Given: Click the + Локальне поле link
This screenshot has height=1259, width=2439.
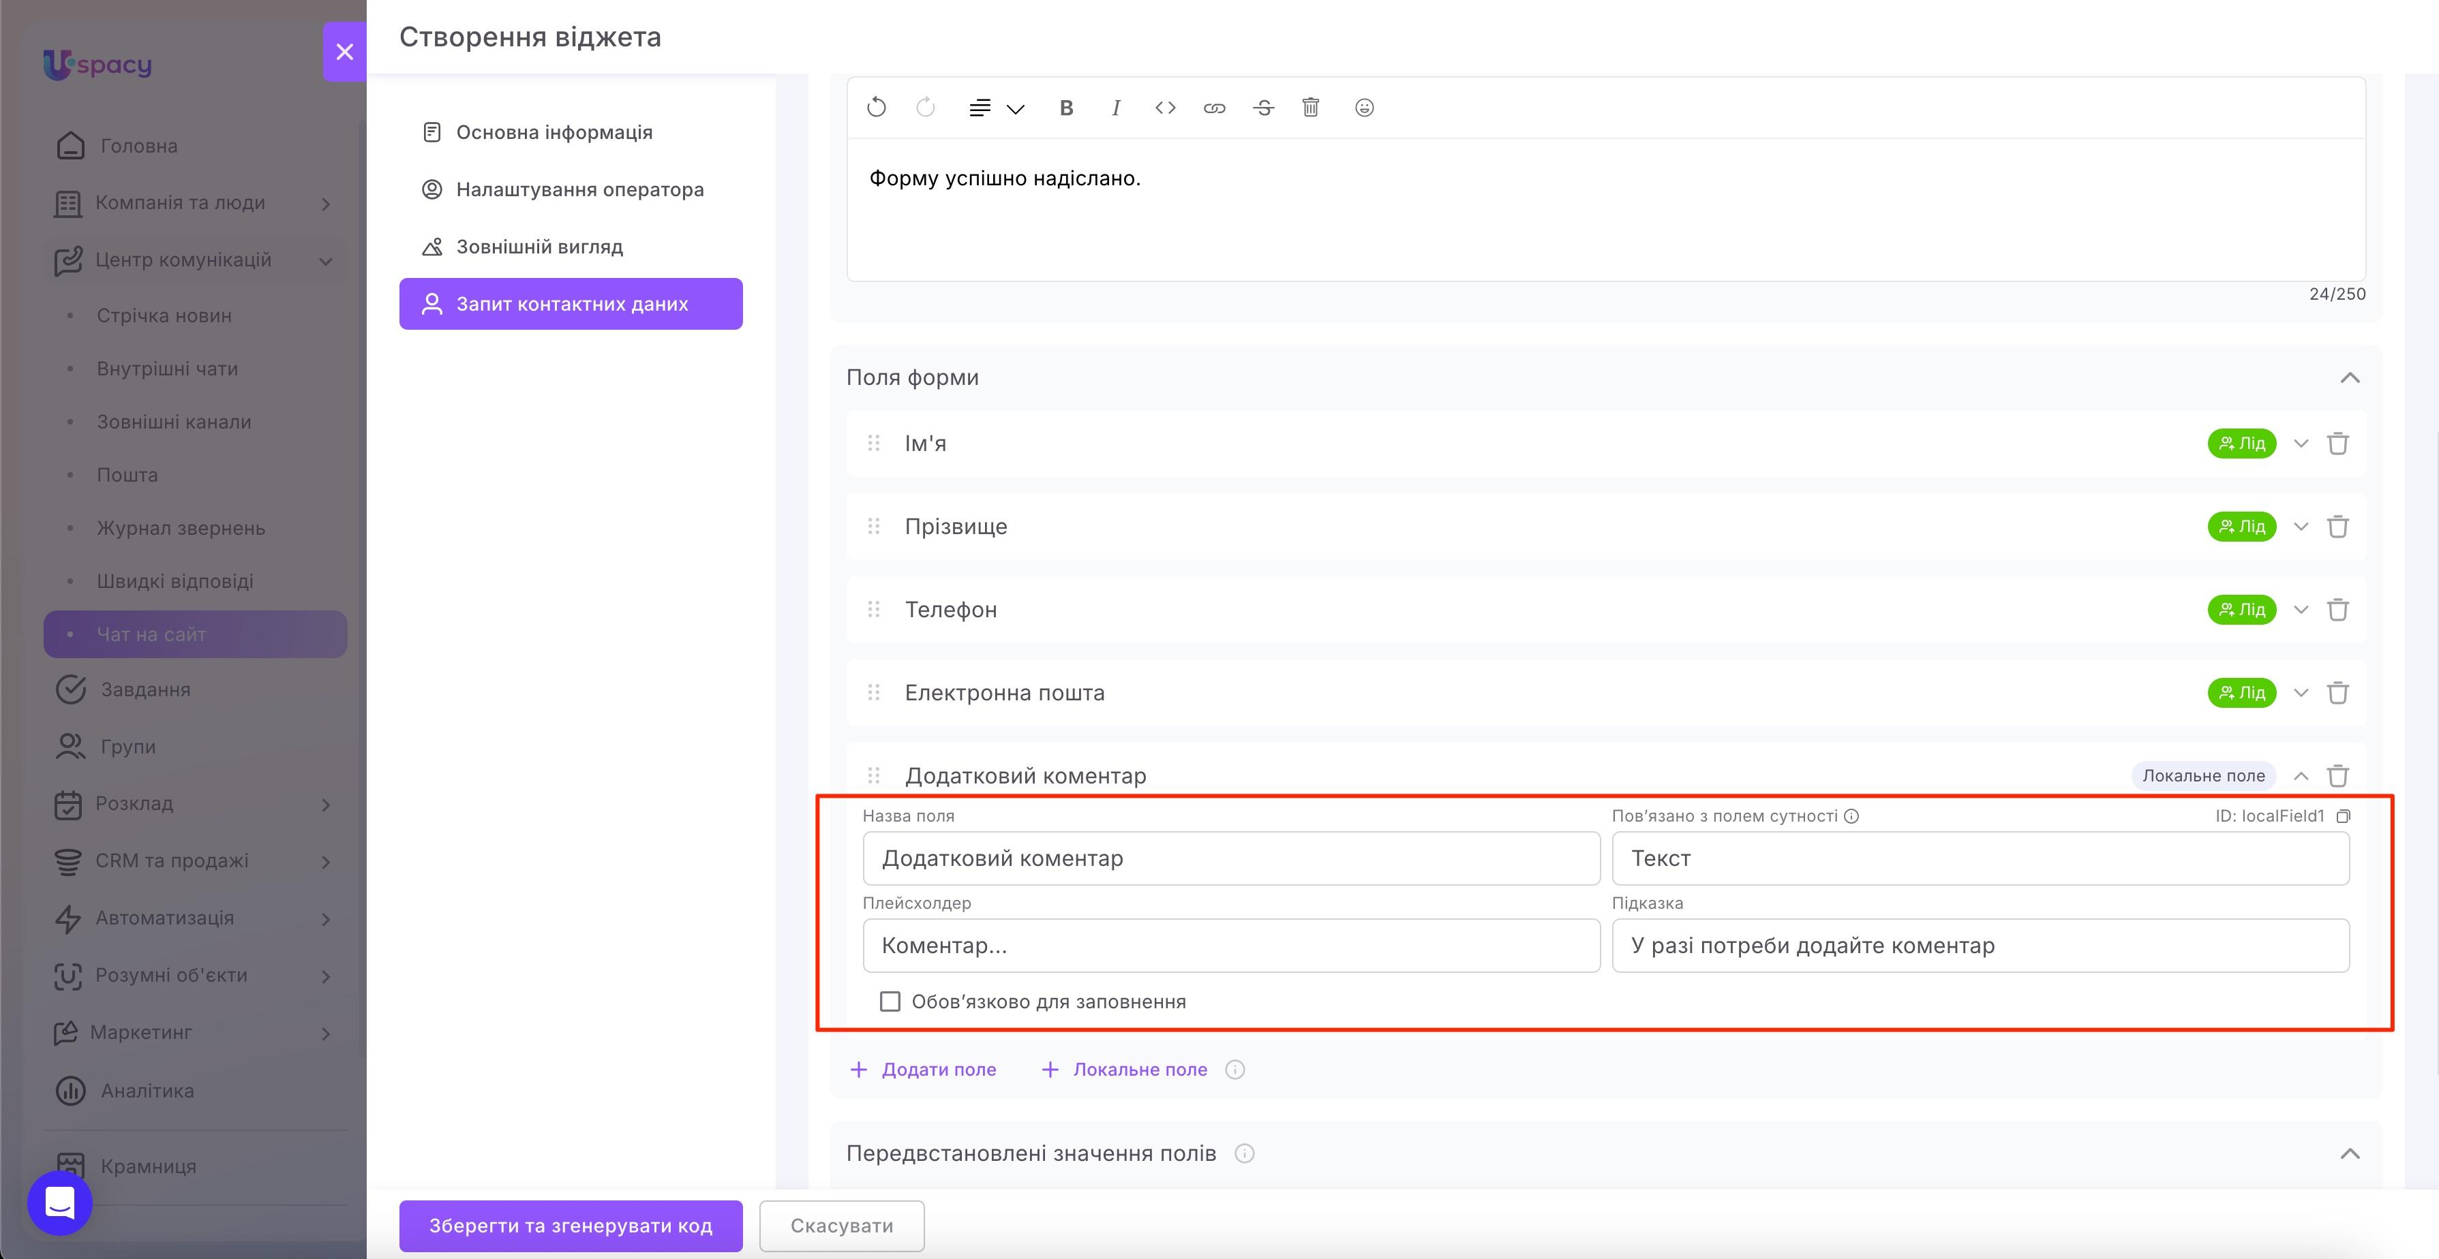Looking at the screenshot, I should [1124, 1070].
